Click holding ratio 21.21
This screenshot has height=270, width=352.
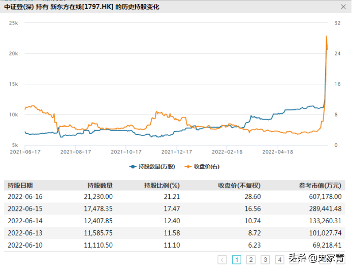click(172, 197)
